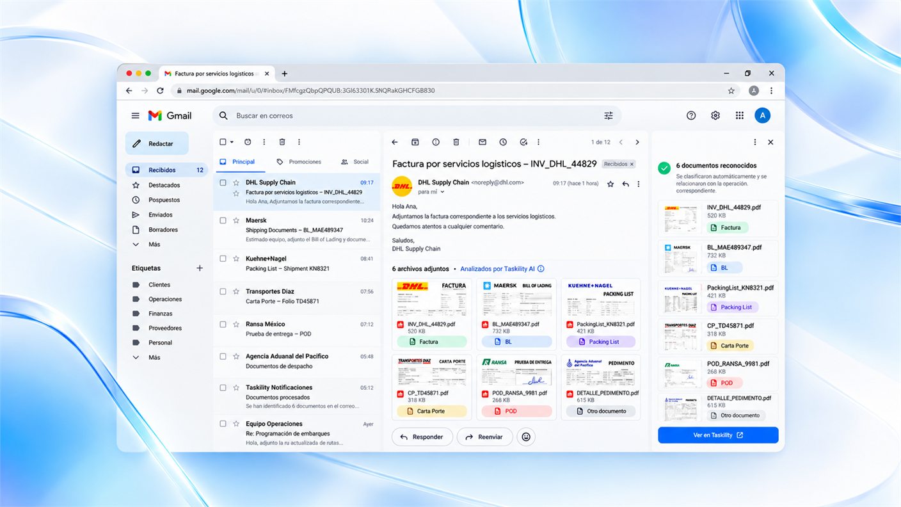
Task: Close the Taskility side panel
Action: [x=770, y=142]
